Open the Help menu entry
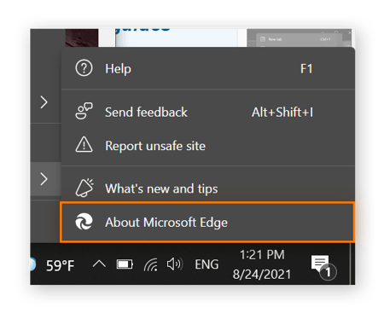This screenshot has height=313, width=384. click(x=208, y=68)
